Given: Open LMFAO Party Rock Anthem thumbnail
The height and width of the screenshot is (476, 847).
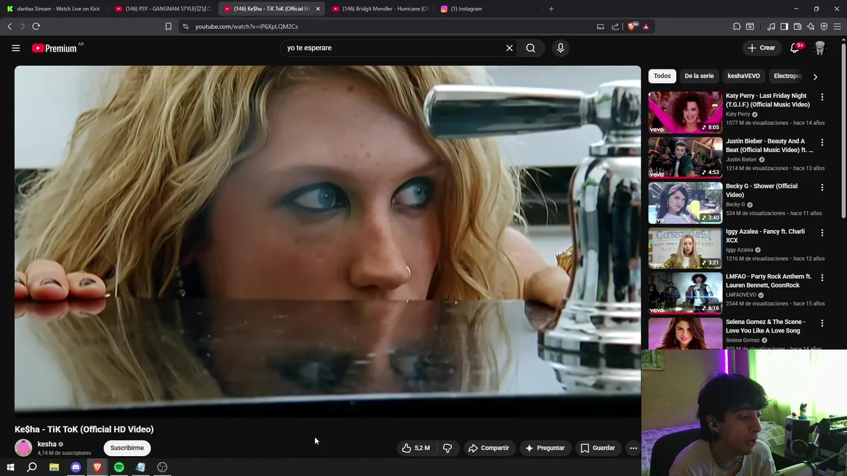Looking at the screenshot, I should [x=685, y=293].
